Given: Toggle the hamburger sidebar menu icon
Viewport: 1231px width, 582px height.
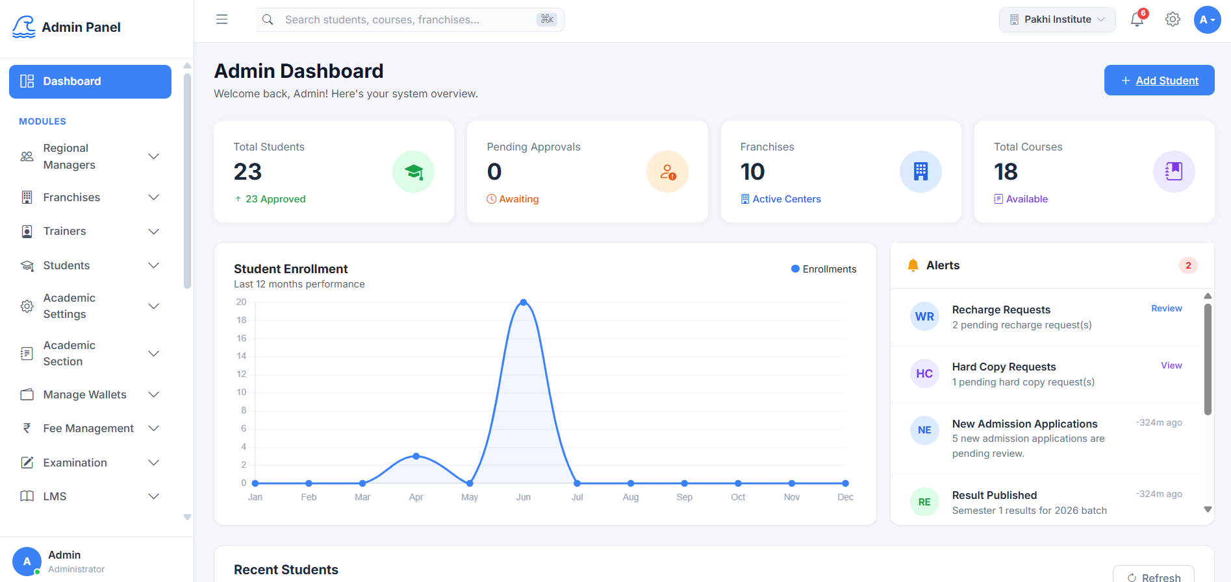Looking at the screenshot, I should tap(222, 19).
